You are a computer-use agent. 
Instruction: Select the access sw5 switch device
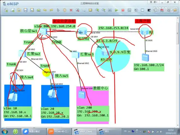(x=49, y=75)
